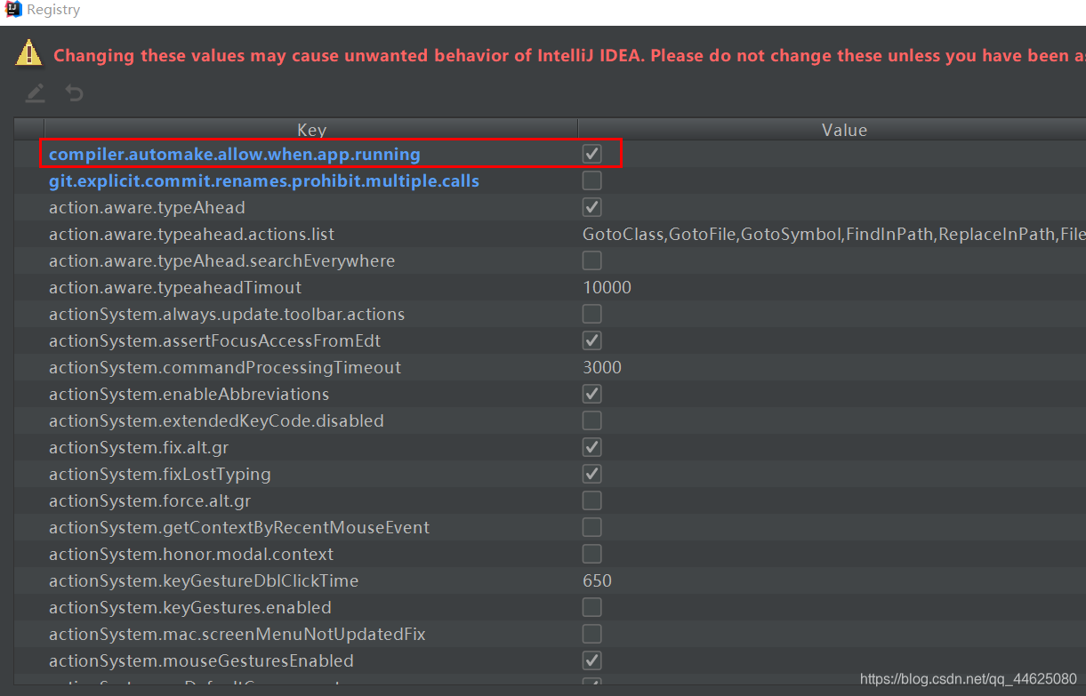Select key action.aware.typeaheadTimout
1086x696 pixels.
tap(175, 287)
